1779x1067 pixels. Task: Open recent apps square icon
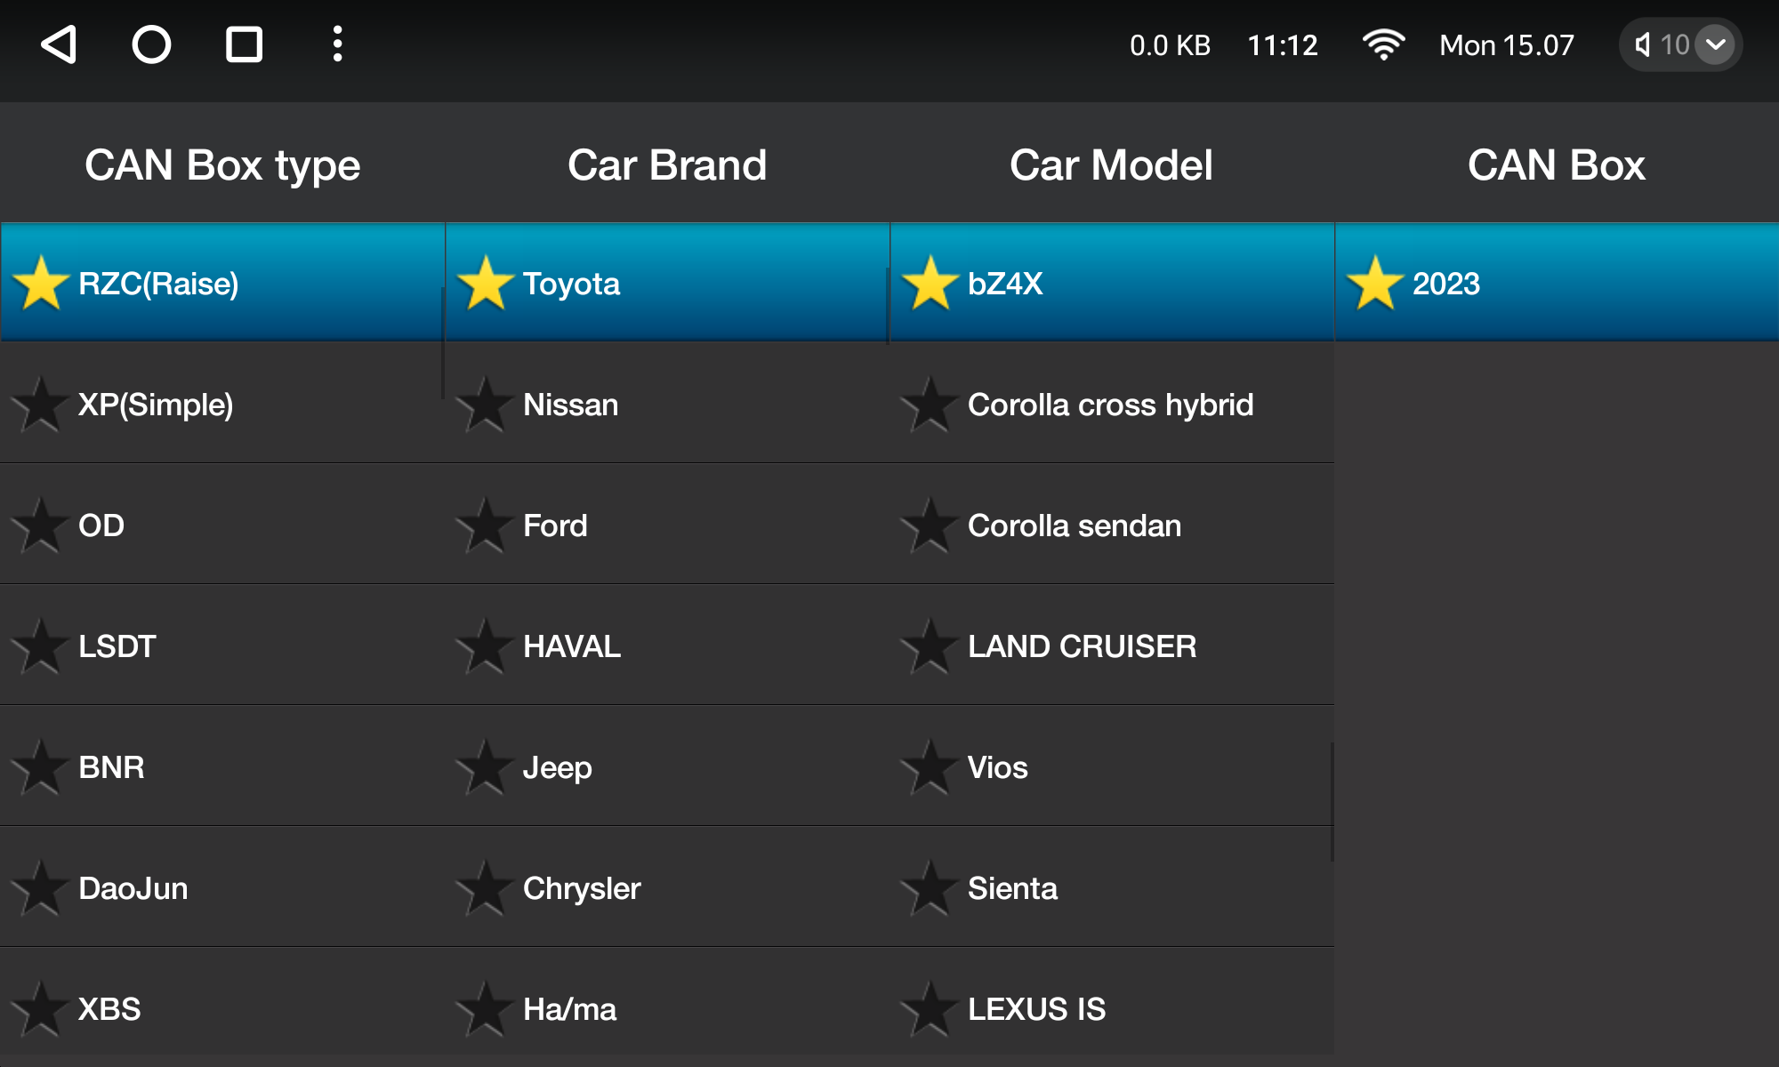(x=244, y=44)
